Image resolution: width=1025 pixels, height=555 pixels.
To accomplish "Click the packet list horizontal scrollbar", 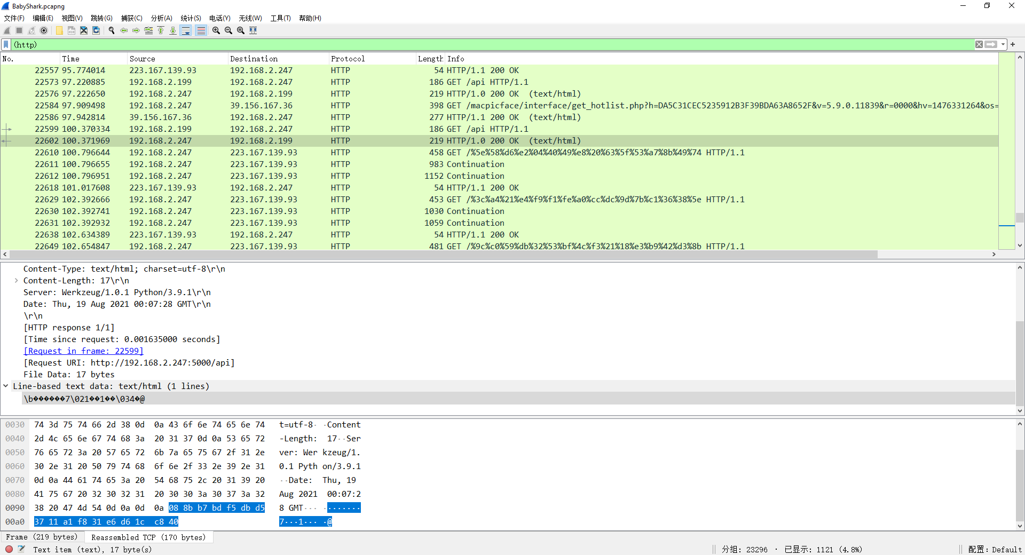I will click(x=443, y=255).
